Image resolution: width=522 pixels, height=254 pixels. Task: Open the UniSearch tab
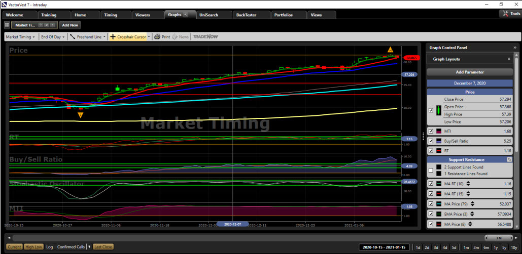tap(214, 15)
